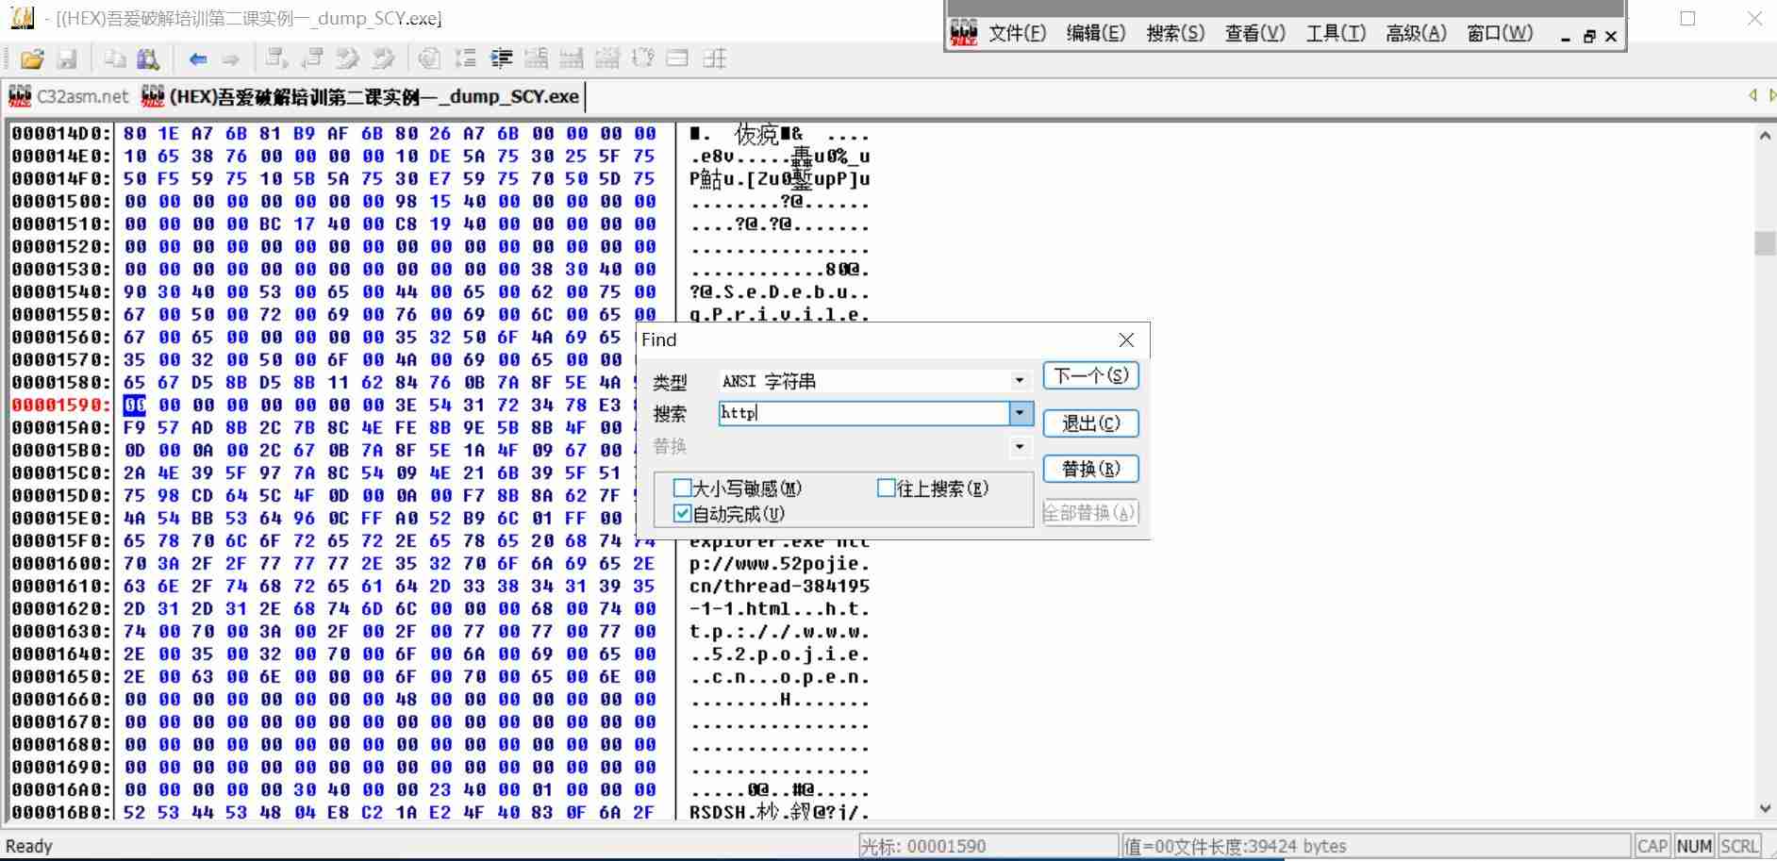This screenshot has width=1777, height=861.
Task: Click the copy toolbar icon
Action: 115,59
